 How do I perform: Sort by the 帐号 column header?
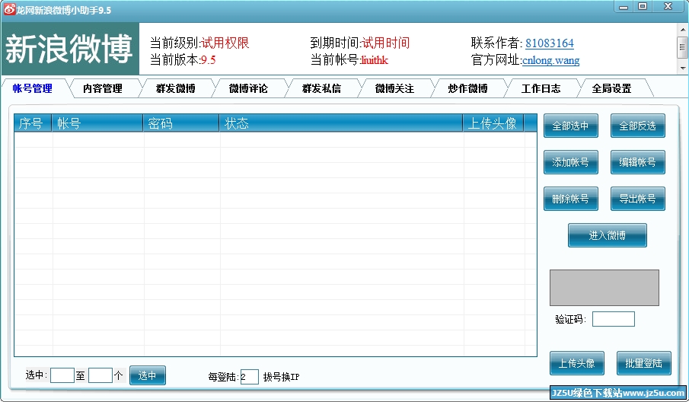[x=97, y=123]
